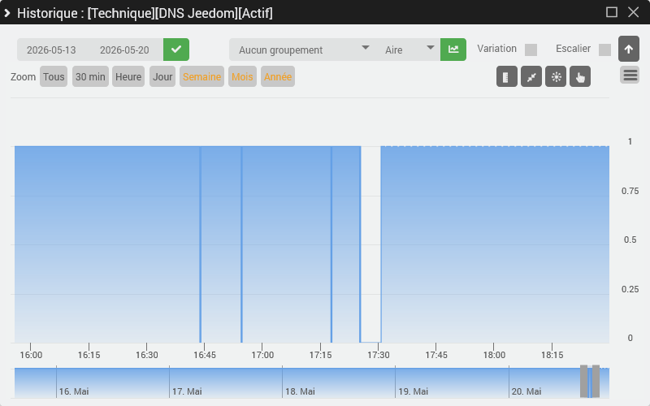This screenshot has height=406, width=650.
Task: Toggle the Escalier checkbox
Action: tap(604, 50)
